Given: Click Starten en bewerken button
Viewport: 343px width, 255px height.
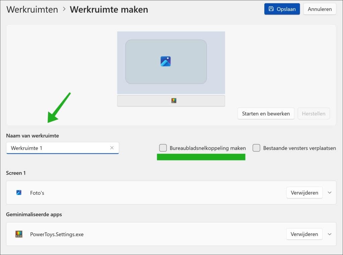Looking at the screenshot, I should pyautogui.click(x=266, y=114).
